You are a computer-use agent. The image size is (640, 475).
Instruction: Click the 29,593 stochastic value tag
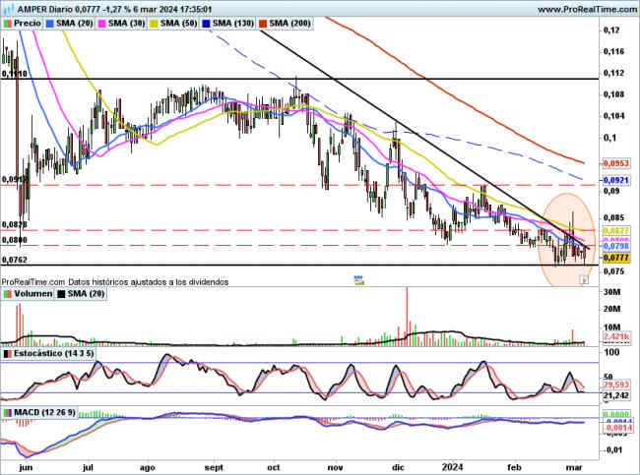[x=616, y=385]
